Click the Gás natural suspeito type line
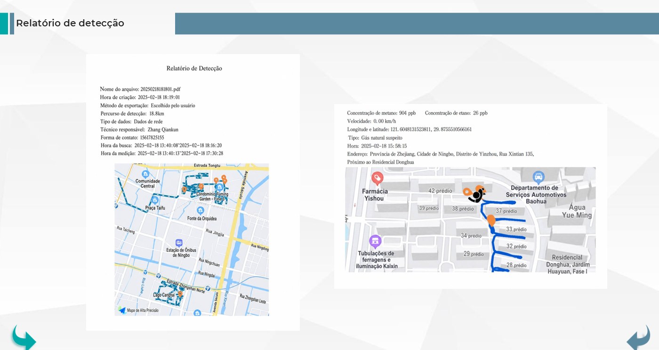Viewport: 659px width, 350px height. (375, 137)
